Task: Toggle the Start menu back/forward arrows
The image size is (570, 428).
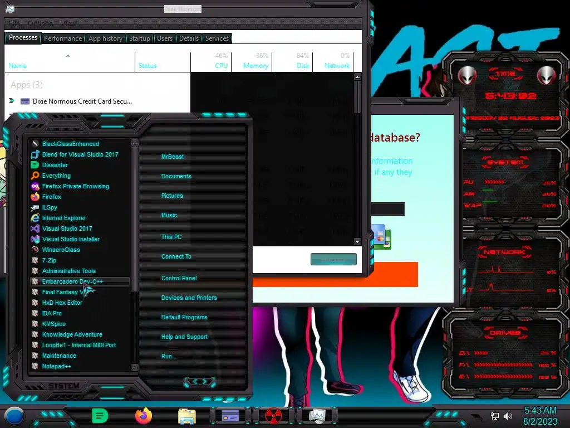Action: tap(200, 381)
